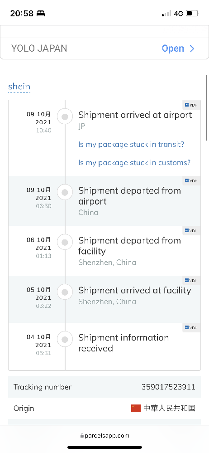Select timeline dot for 'Shipment departed from airport'

(x=65, y=192)
